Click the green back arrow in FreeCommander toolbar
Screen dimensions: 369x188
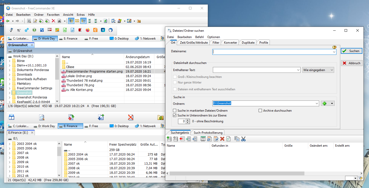pyautogui.click(x=8, y=21)
